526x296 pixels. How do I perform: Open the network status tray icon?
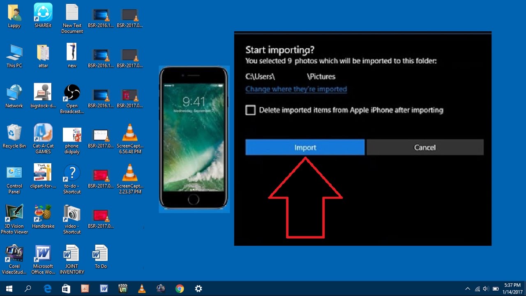tap(478, 289)
